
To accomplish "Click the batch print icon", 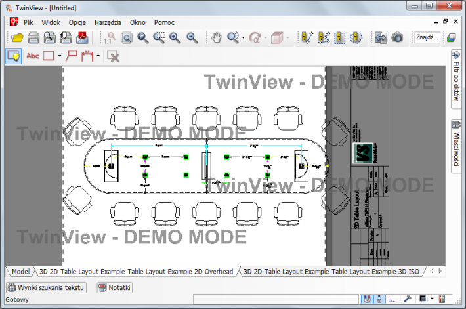I will point(66,38).
